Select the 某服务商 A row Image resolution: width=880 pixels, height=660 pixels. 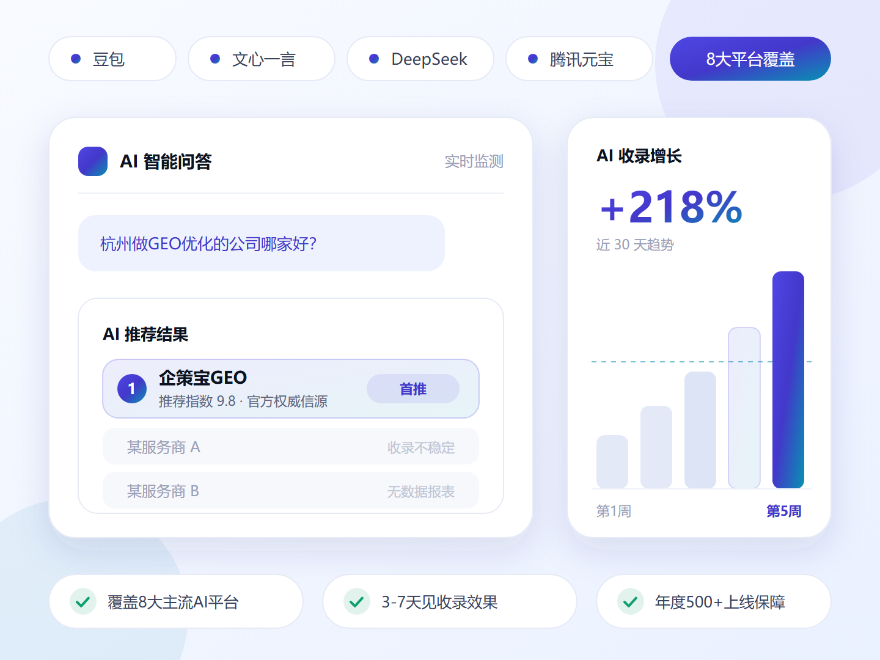coord(291,447)
